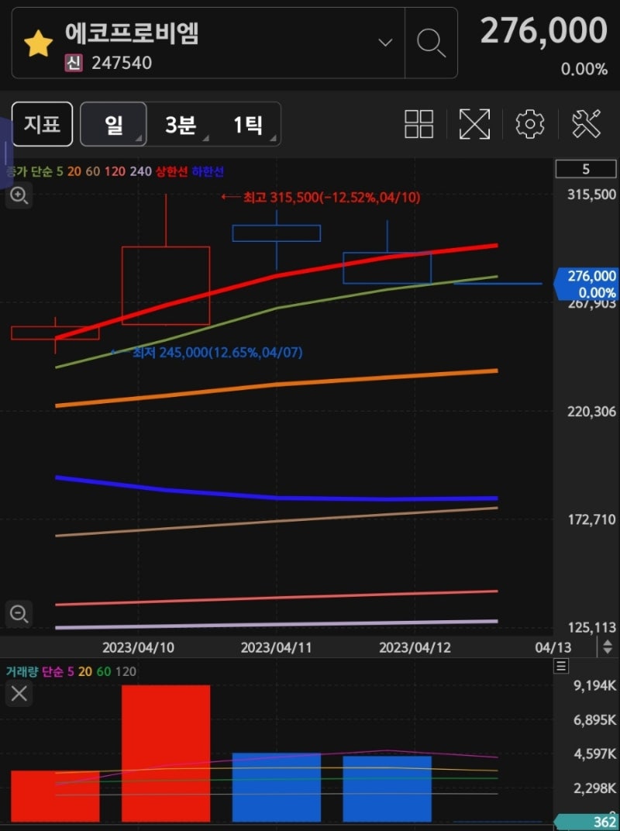Click the candle count box showing 5
The image size is (620, 831).
(x=586, y=169)
